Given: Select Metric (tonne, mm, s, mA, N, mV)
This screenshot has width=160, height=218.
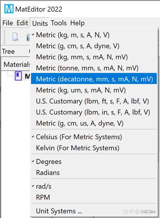Looking at the screenshot, I should coord(94,68).
